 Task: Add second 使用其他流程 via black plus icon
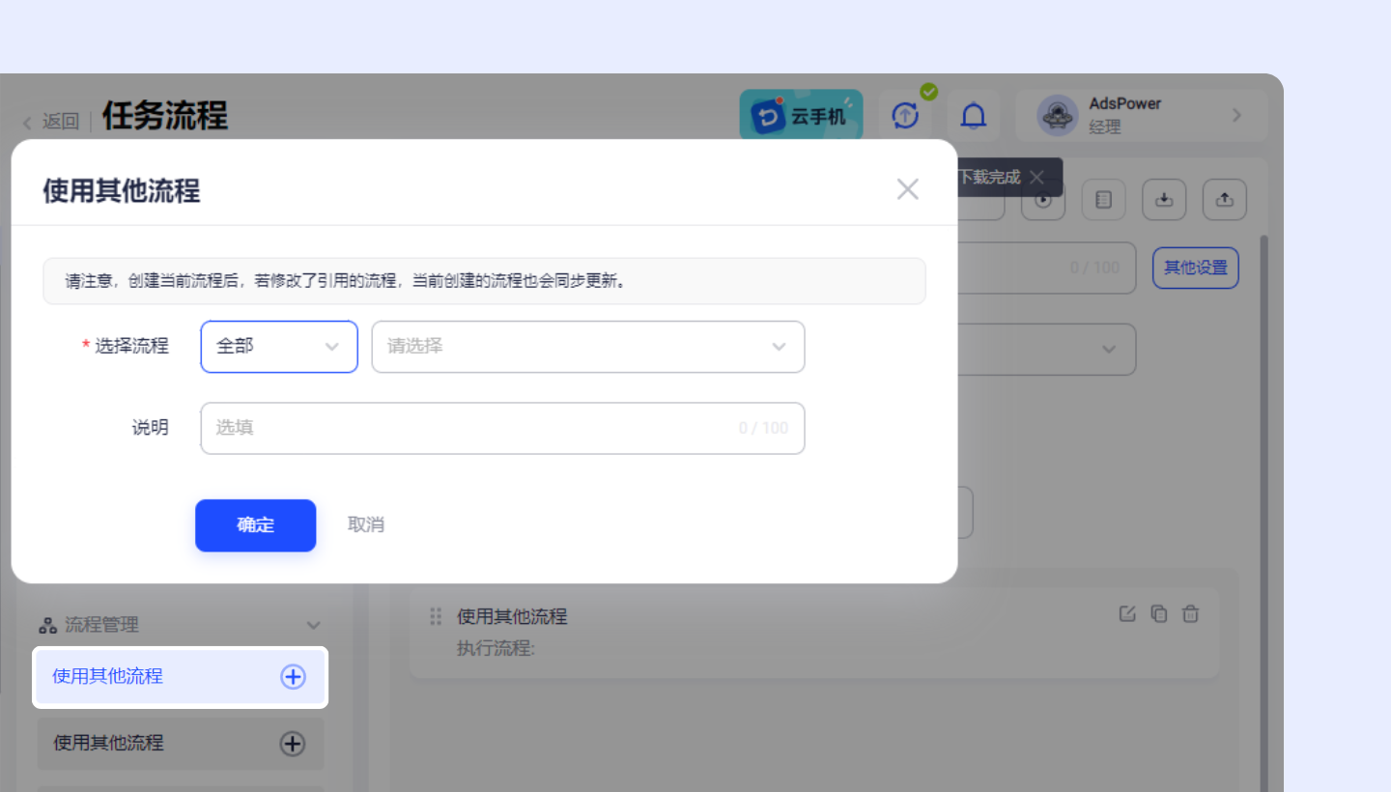point(293,744)
